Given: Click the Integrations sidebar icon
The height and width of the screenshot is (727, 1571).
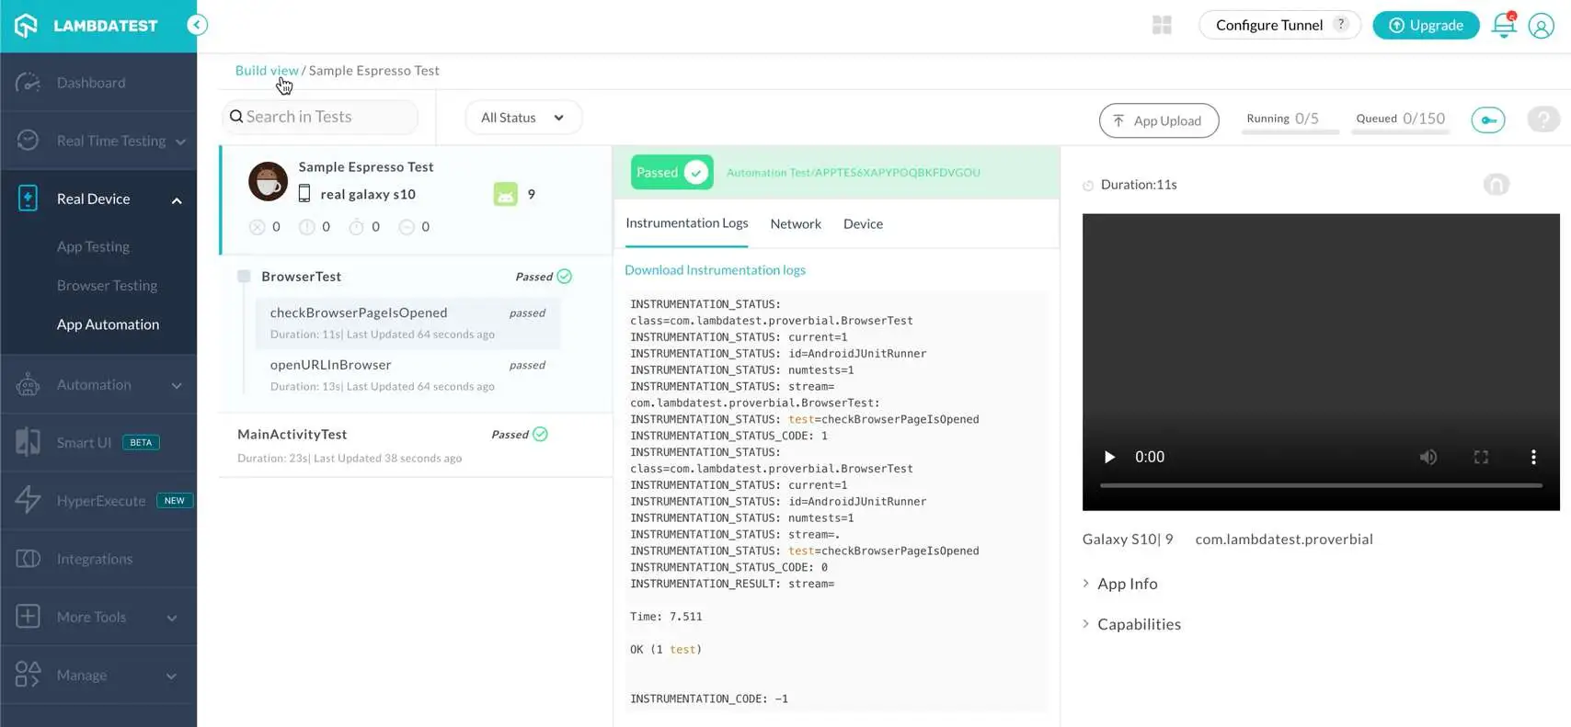Looking at the screenshot, I should pos(28,559).
